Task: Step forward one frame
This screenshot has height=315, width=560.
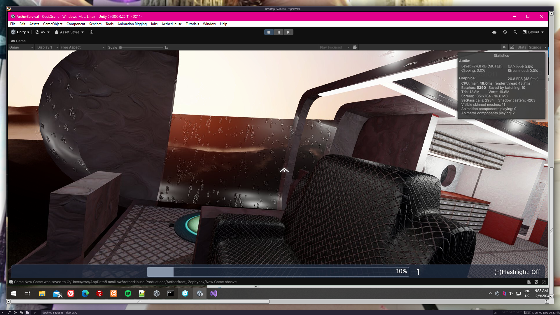Action: coord(288,32)
